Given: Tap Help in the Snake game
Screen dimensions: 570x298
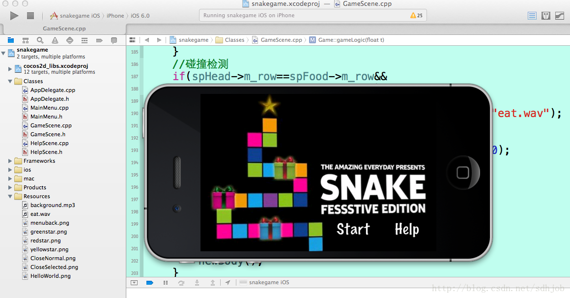Looking at the screenshot, I should (407, 230).
